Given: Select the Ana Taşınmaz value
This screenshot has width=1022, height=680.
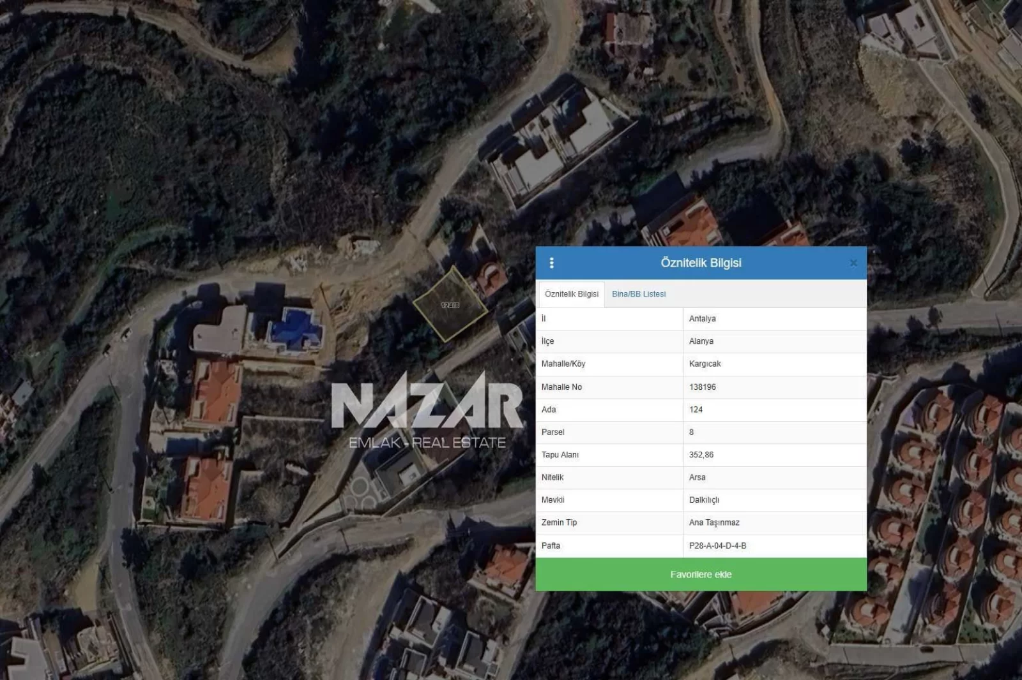Looking at the screenshot, I should pos(713,522).
